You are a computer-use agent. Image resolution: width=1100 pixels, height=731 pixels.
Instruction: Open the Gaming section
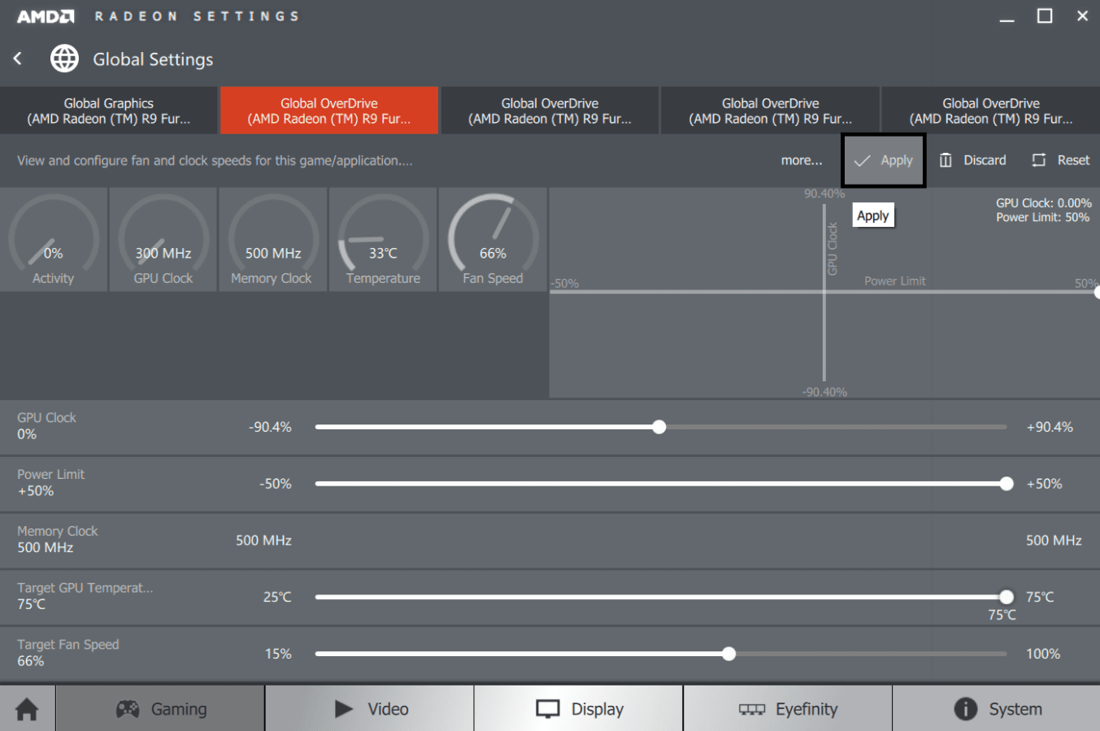click(160, 709)
